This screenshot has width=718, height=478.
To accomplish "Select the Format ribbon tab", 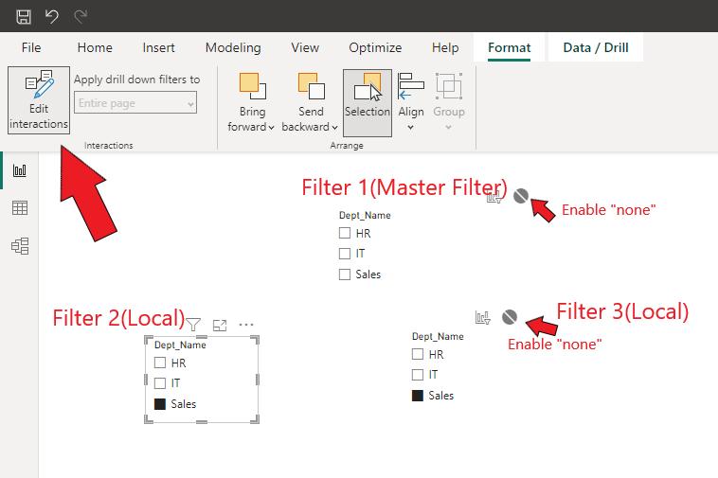I will coord(510,47).
